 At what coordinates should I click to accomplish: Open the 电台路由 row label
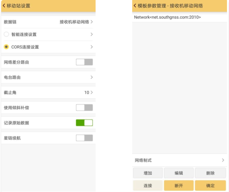tap(12, 77)
